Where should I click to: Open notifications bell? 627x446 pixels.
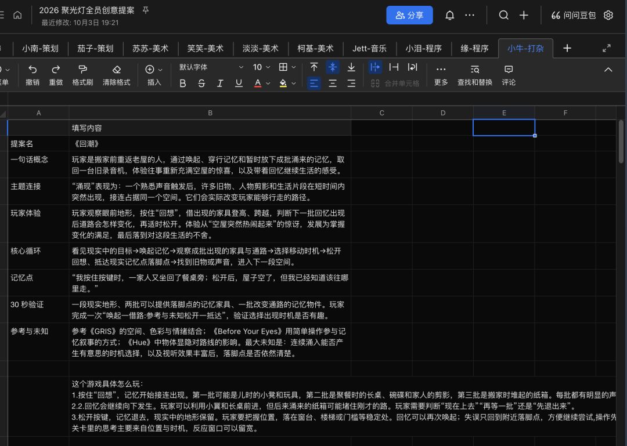tap(449, 15)
